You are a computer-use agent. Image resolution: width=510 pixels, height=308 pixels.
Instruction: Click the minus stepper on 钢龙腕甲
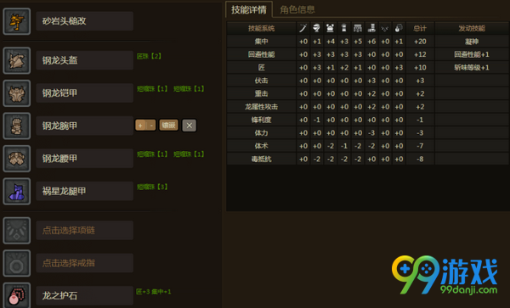(151, 126)
